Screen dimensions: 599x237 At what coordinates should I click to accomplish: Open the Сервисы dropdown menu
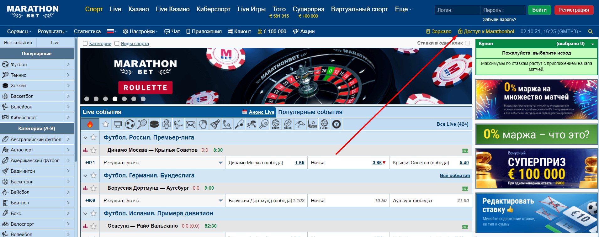19,31
